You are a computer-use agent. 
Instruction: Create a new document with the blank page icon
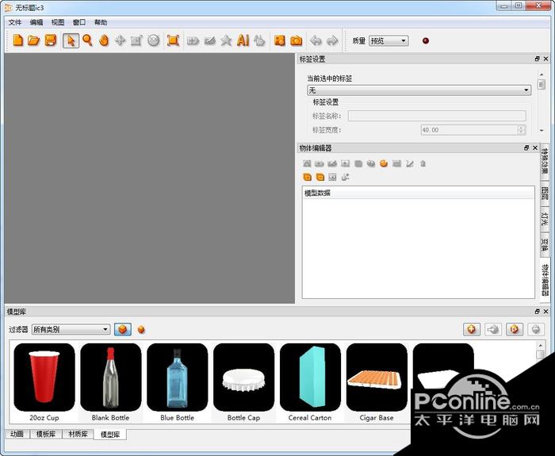click(17, 40)
